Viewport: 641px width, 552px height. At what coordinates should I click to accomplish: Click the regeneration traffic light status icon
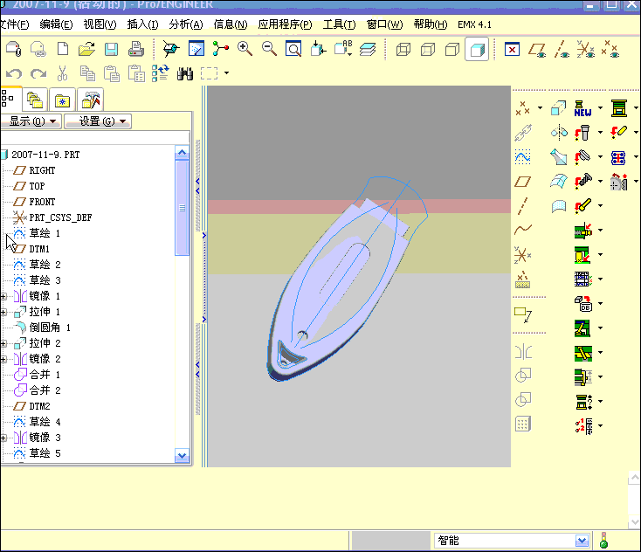(x=603, y=541)
